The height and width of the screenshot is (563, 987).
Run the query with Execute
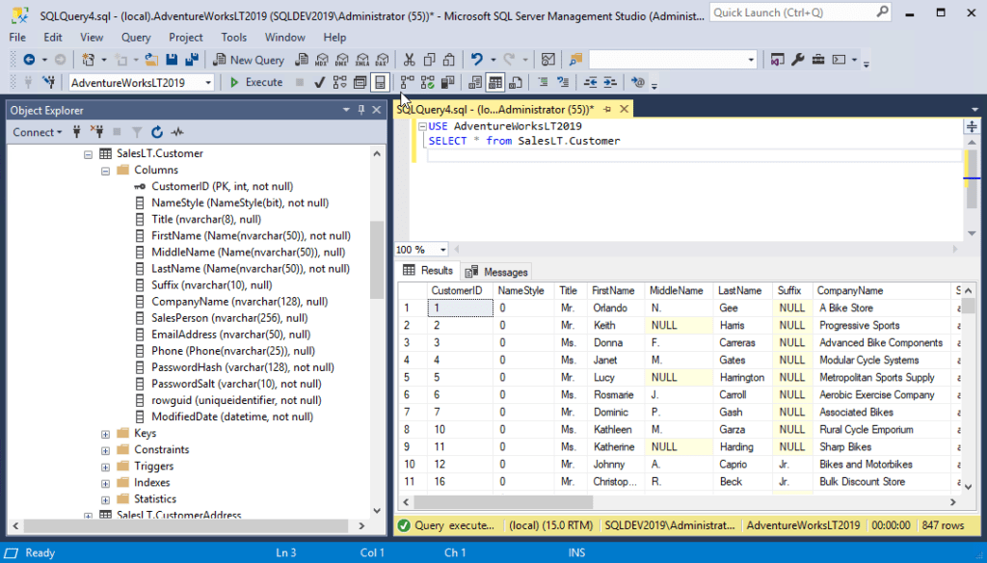pyautogui.click(x=256, y=83)
